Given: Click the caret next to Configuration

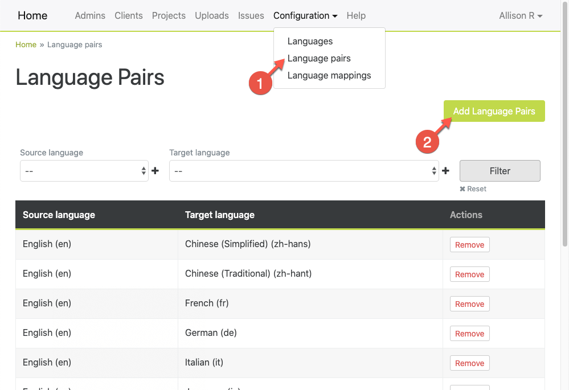Looking at the screenshot, I should click(x=335, y=16).
